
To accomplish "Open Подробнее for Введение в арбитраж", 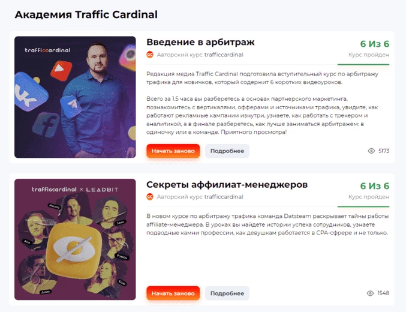I will (x=227, y=151).
